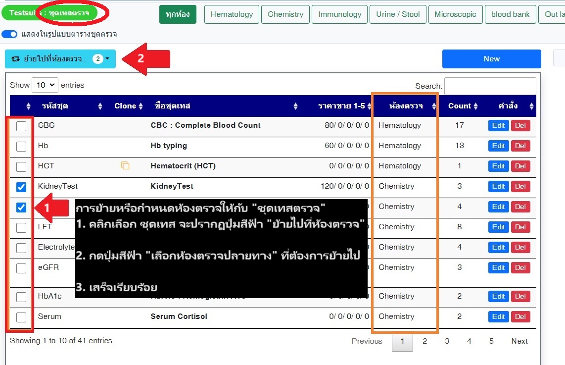This screenshot has height=365, width=565.
Task: Delete the Serum Cortisol test set
Action: click(520, 316)
